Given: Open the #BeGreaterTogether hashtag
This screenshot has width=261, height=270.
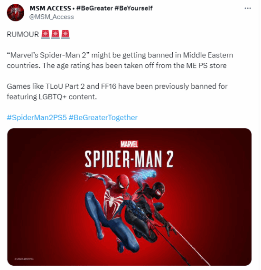Looking at the screenshot, I should point(103,117).
